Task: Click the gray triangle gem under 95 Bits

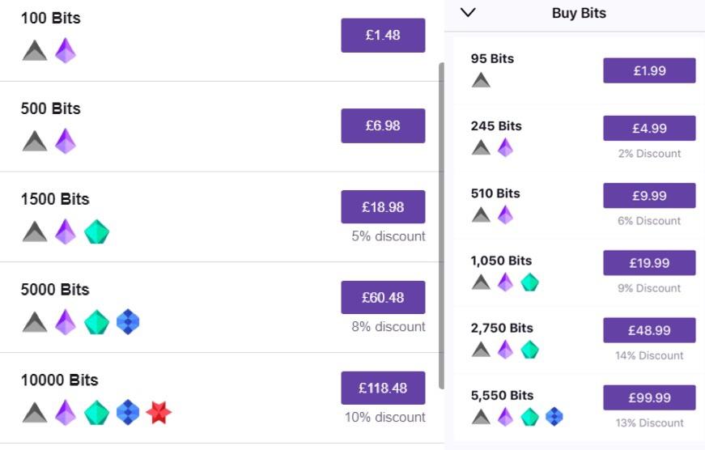Action: point(481,80)
